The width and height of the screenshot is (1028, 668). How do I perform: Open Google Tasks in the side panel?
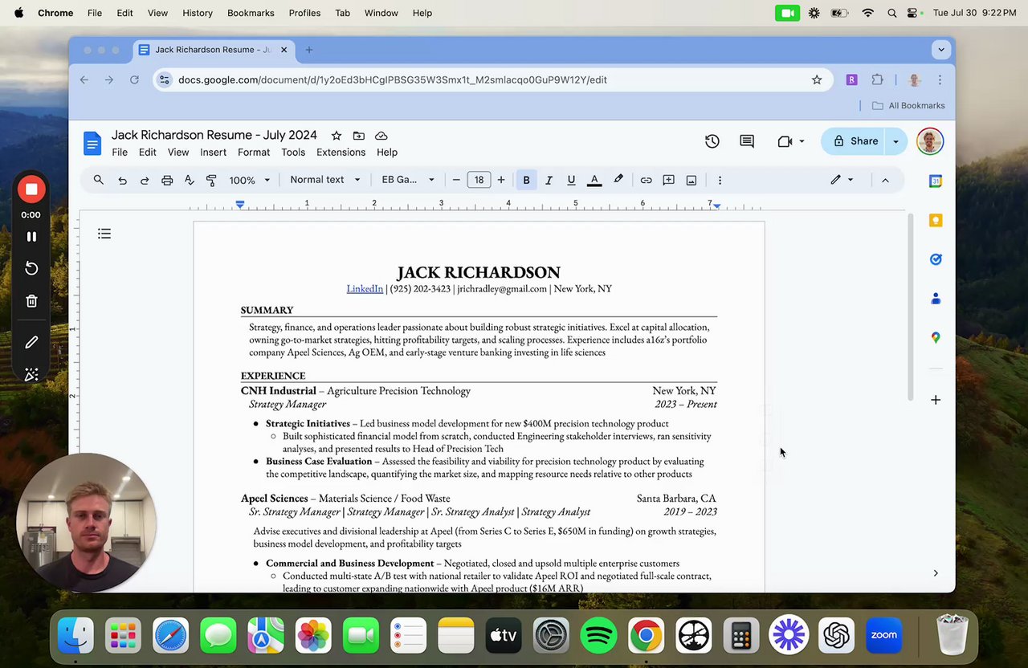click(936, 259)
